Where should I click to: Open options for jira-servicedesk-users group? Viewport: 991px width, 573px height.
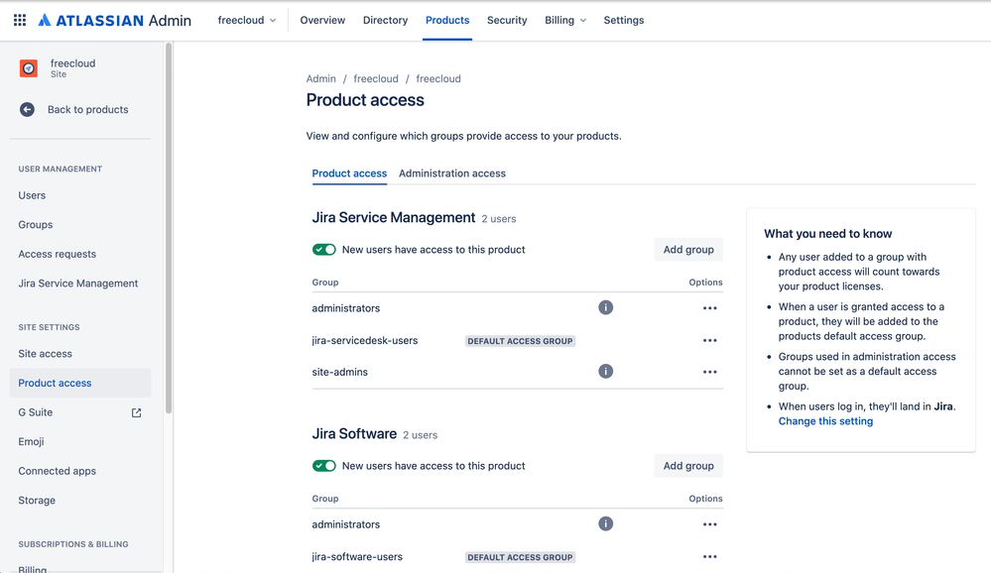pyautogui.click(x=709, y=340)
